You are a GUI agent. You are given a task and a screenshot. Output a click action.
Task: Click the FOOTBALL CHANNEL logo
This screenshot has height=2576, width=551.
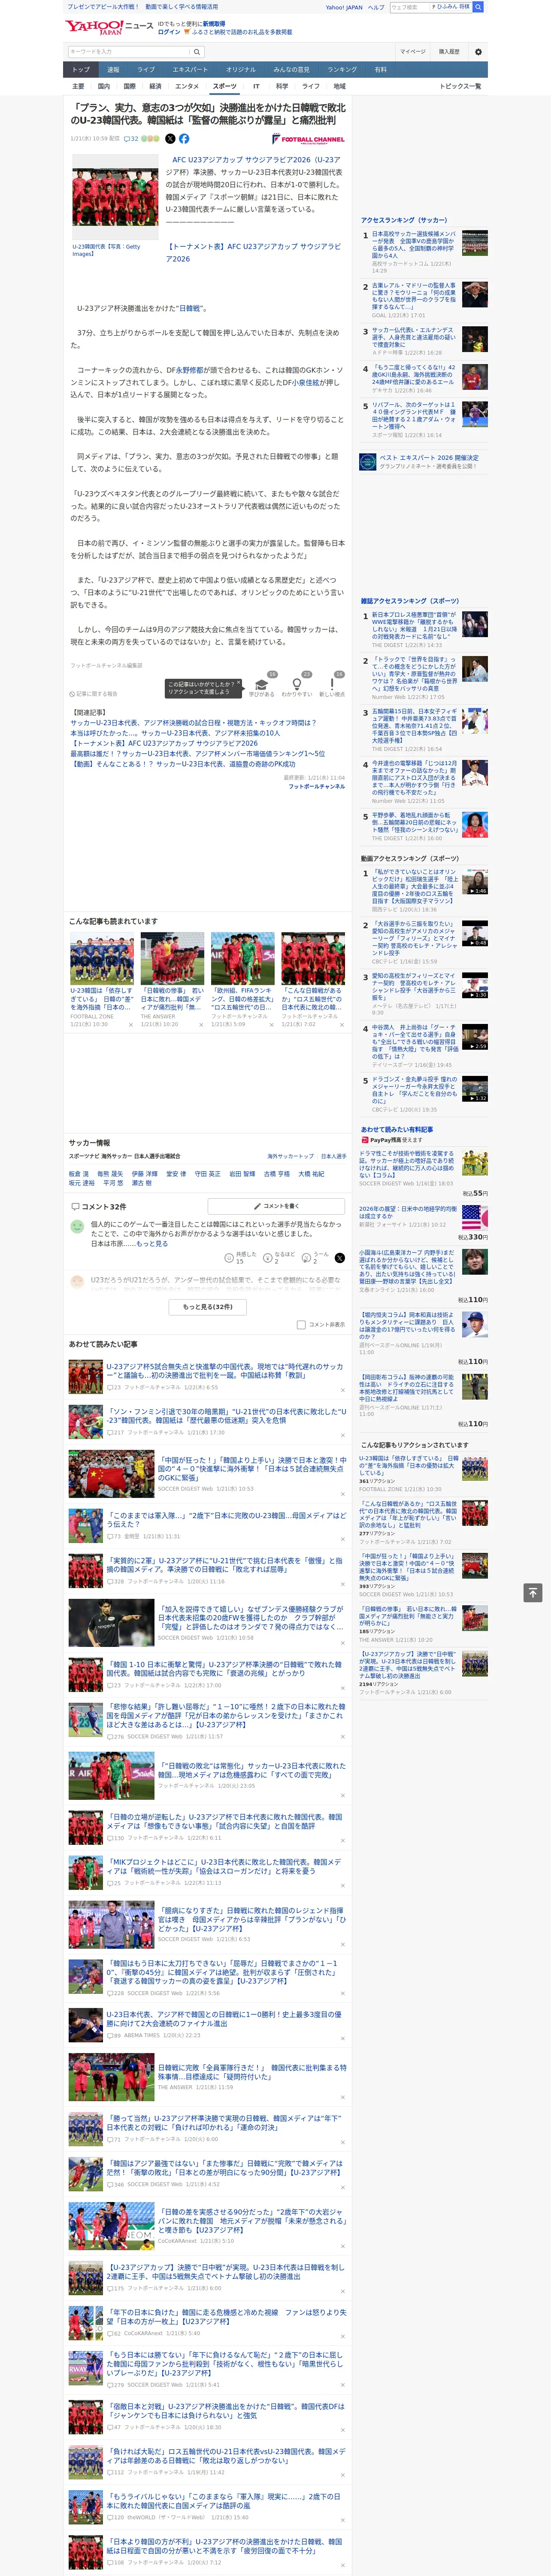308,139
